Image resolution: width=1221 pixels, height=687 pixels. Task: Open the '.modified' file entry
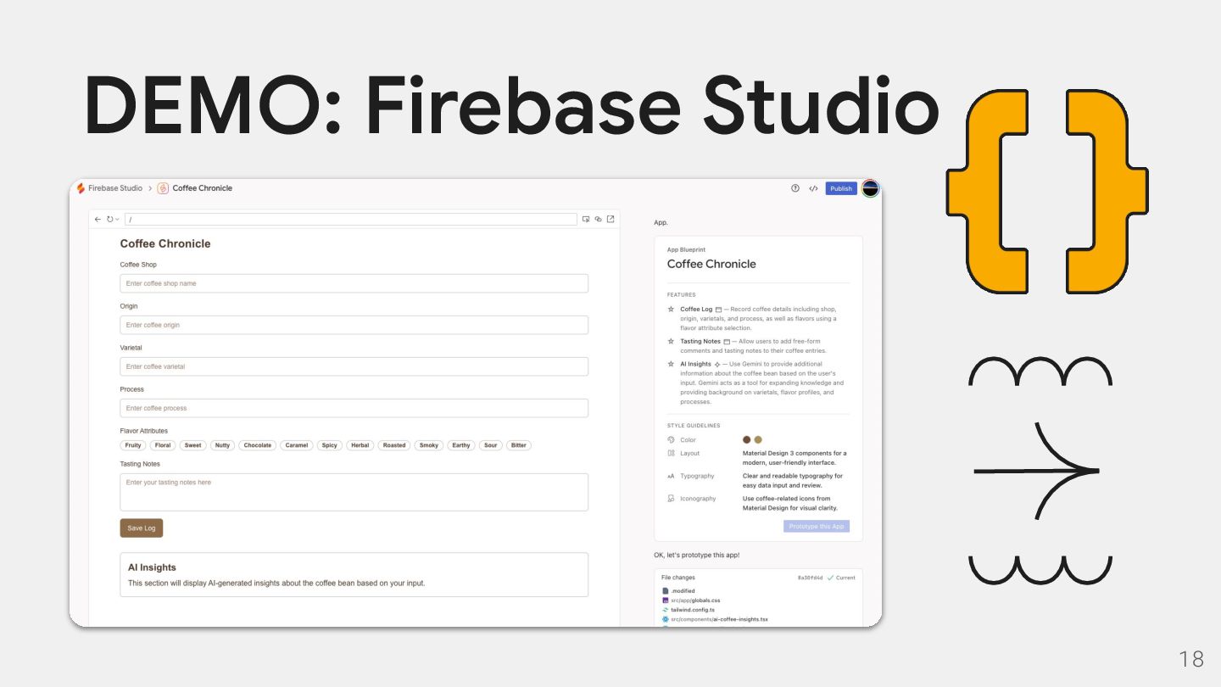[x=683, y=591]
